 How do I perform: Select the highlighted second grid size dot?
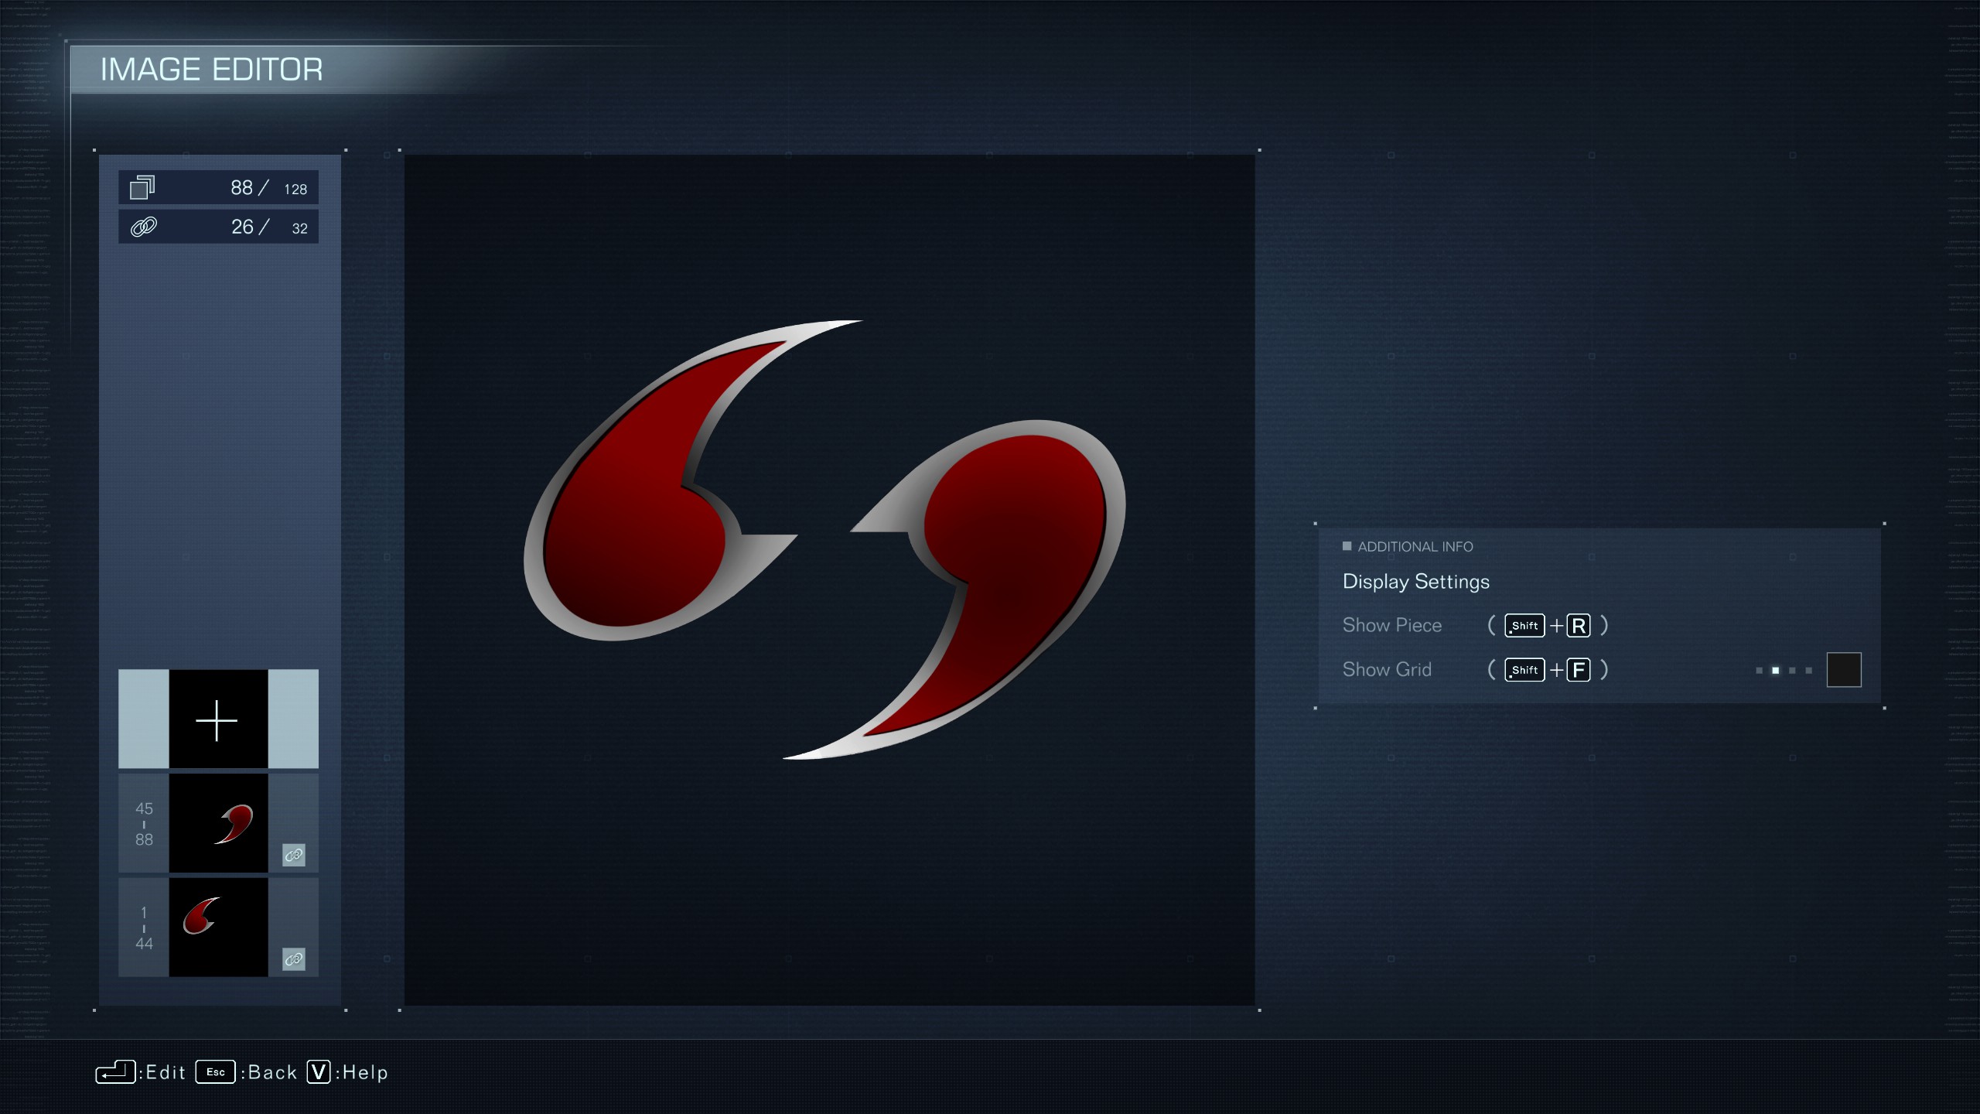pyautogui.click(x=1775, y=671)
